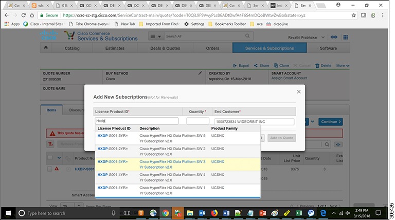Bookmark this page with star icon

click(354, 15)
